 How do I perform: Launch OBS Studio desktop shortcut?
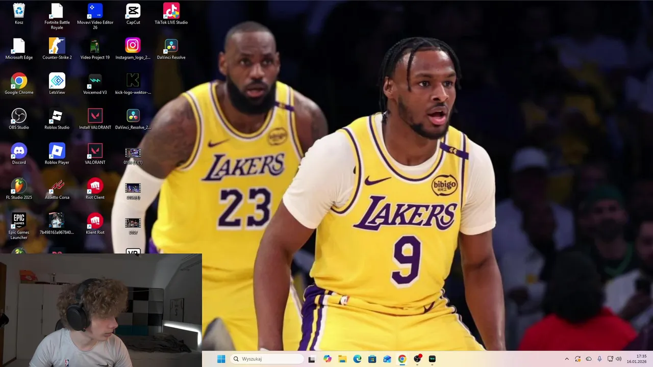pyautogui.click(x=19, y=119)
